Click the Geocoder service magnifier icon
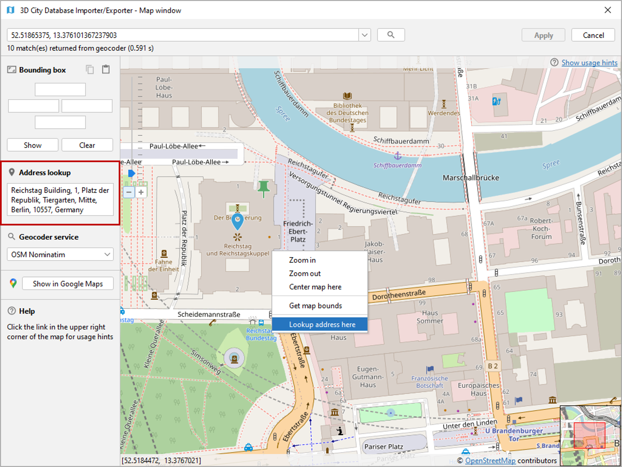The height and width of the screenshot is (467, 622). pos(12,237)
